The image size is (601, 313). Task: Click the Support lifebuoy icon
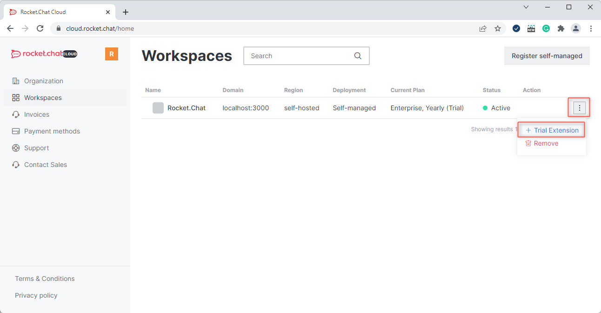click(x=16, y=148)
